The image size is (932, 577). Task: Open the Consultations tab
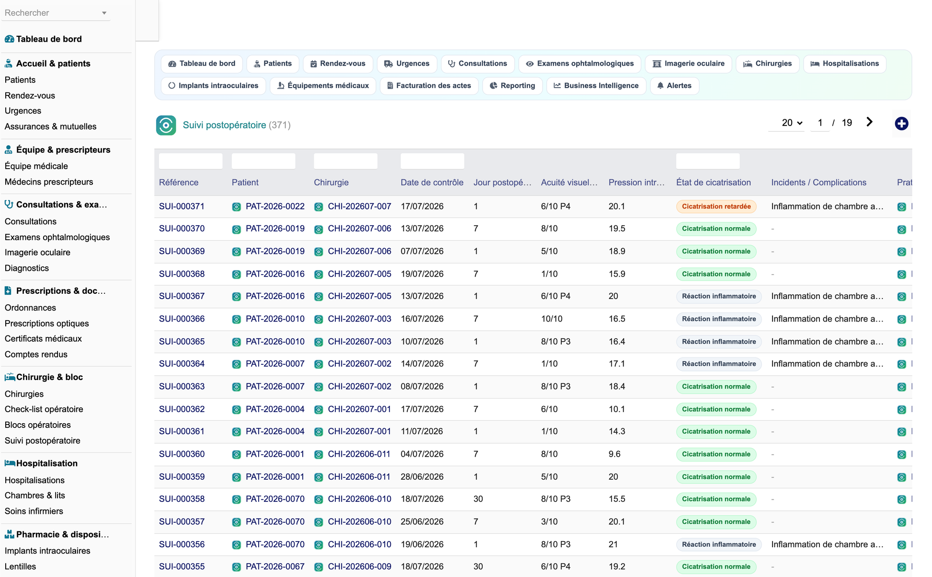click(477, 64)
